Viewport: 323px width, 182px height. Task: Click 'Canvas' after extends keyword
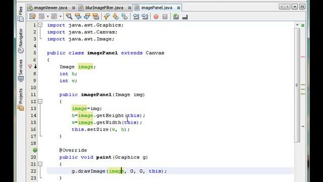tap(155, 53)
